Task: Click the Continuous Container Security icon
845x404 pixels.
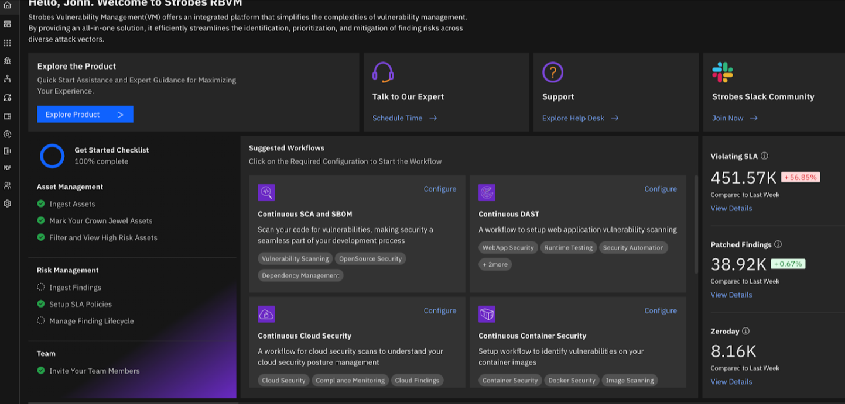Action: 487,314
